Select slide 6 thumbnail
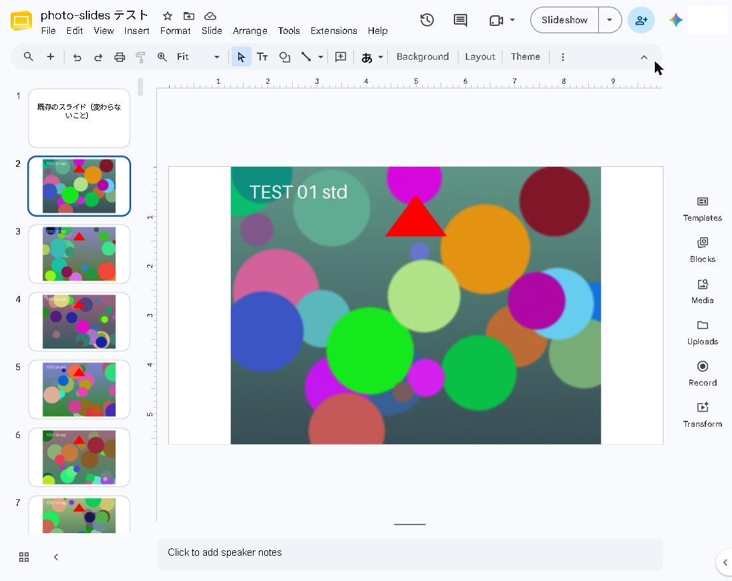This screenshot has height=581, width=732. pyautogui.click(x=79, y=457)
